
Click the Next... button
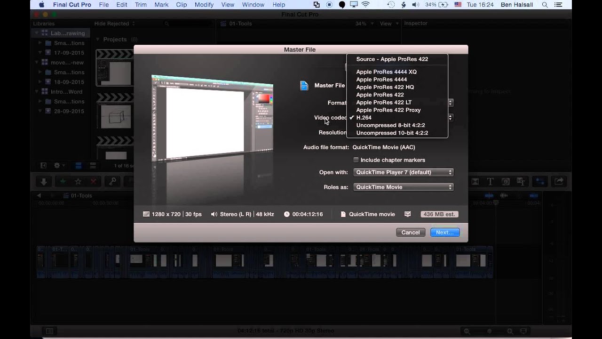[445, 233]
